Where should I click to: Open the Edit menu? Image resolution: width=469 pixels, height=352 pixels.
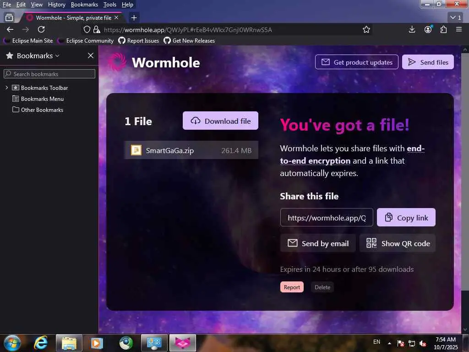pos(21,5)
